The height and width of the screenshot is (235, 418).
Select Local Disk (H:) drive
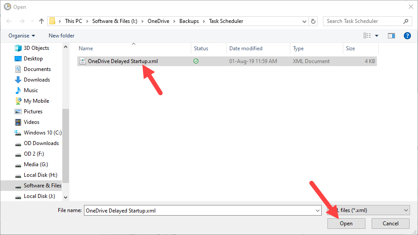[36, 175]
